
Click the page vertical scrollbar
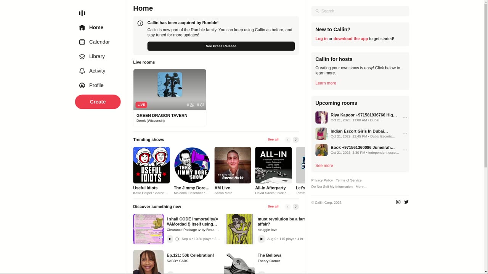(486, 137)
